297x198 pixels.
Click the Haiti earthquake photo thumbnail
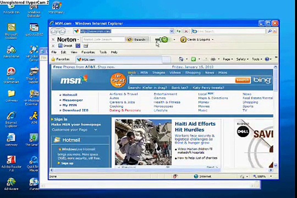tap(143, 142)
